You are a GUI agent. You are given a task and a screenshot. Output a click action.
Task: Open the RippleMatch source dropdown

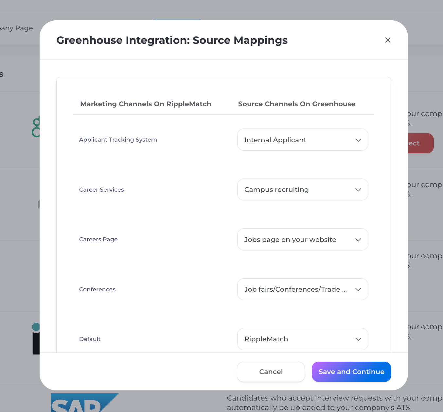pyautogui.click(x=303, y=339)
